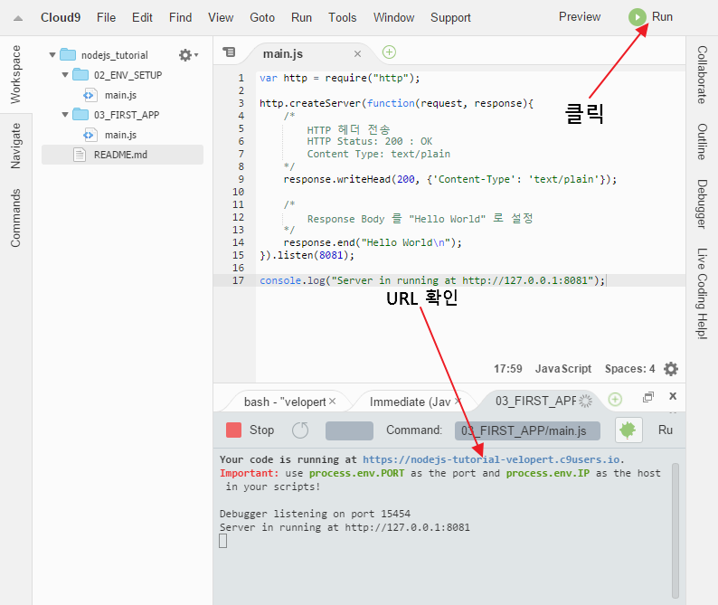Click the Command input field
Viewport: 718px width, 605px height.
click(x=526, y=430)
